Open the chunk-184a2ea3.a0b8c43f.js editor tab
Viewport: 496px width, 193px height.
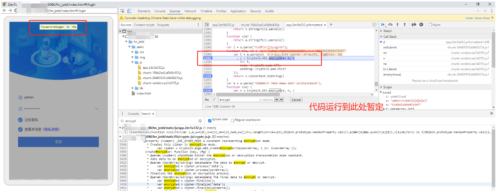pyautogui.click(x=260, y=25)
